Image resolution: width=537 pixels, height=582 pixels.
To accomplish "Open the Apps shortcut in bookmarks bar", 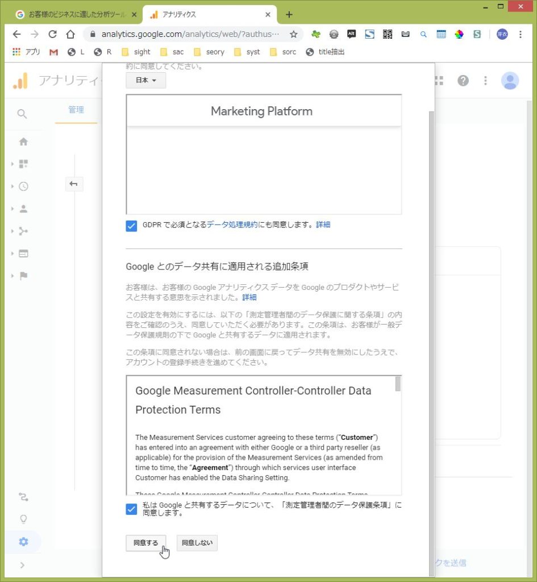I will [26, 52].
